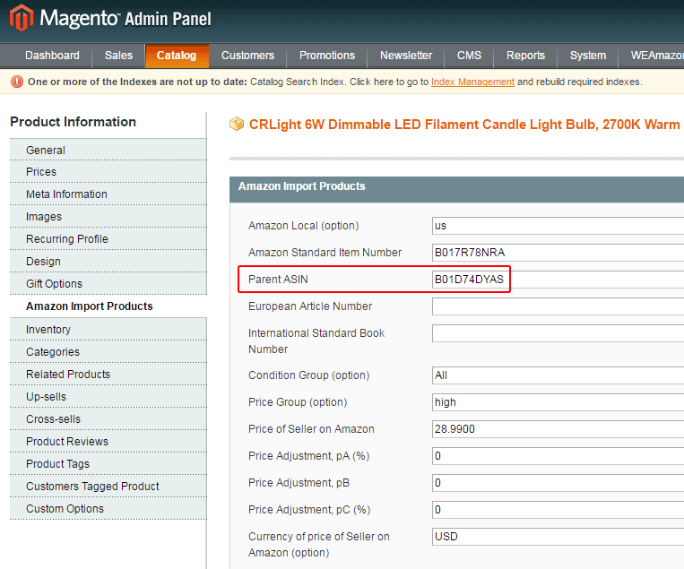The width and height of the screenshot is (684, 569).
Task: Open the Sales menu
Action: 118,56
